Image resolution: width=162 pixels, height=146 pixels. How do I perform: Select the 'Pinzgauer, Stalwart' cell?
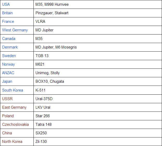(x=98, y=13)
